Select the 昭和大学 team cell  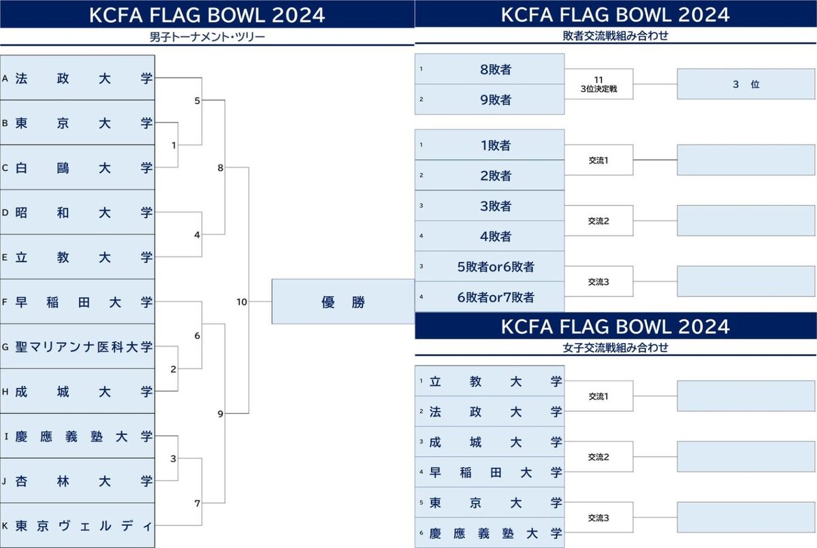[x=78, y=212]
